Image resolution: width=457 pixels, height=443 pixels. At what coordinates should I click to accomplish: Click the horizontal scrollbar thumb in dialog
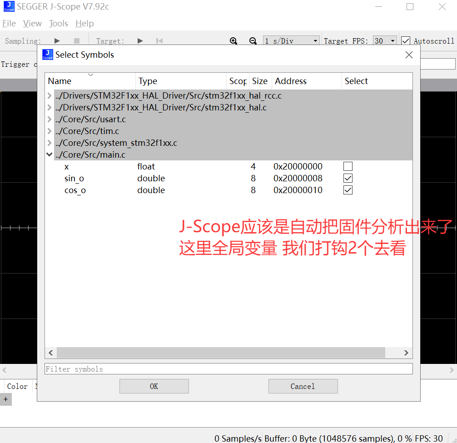click(221, 353)
